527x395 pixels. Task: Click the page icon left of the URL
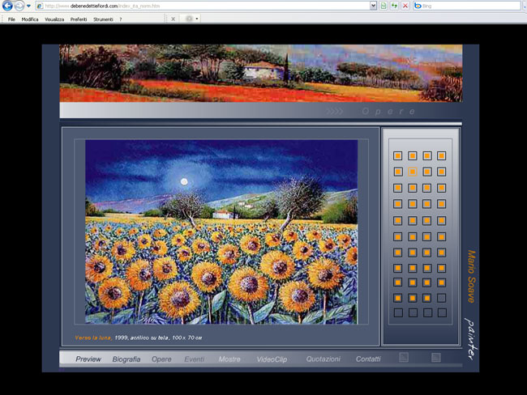tap(40, 6)
